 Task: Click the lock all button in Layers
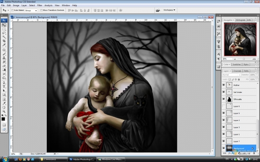click(239, 79)
